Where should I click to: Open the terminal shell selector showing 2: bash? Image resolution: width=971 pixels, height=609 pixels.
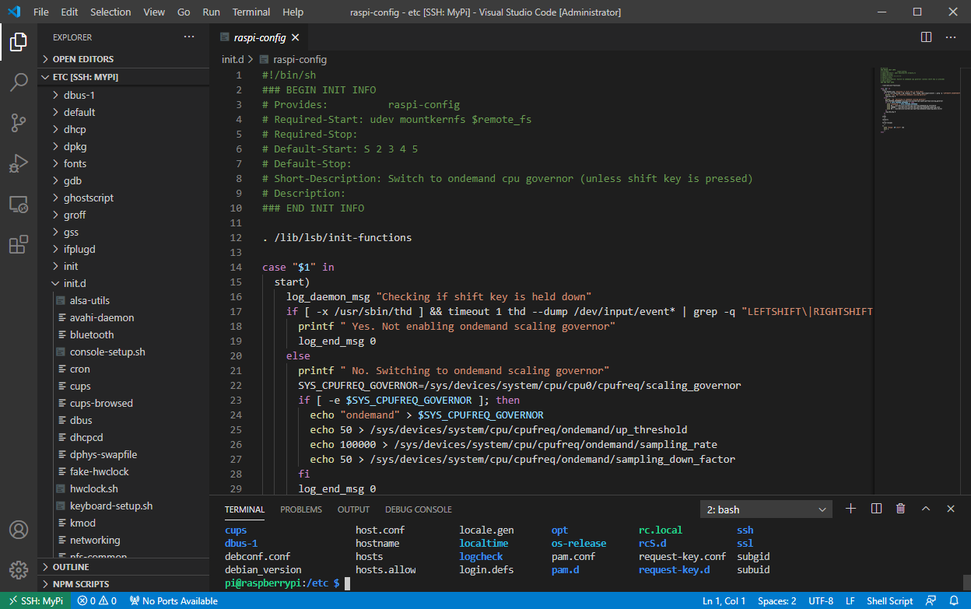766,508
